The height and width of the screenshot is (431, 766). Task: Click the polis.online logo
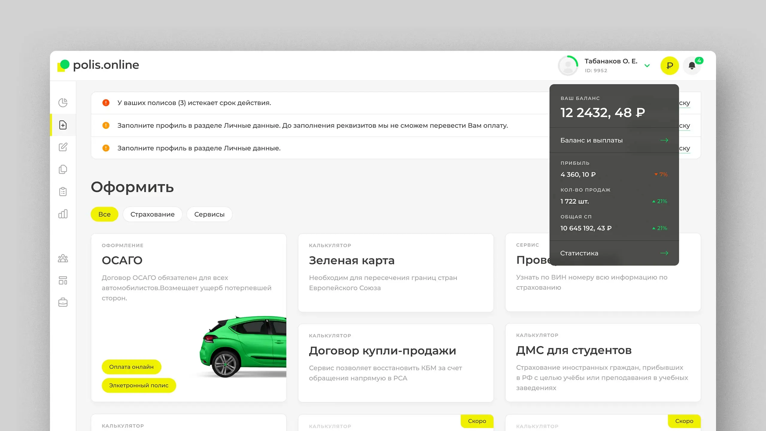point(98,65)
